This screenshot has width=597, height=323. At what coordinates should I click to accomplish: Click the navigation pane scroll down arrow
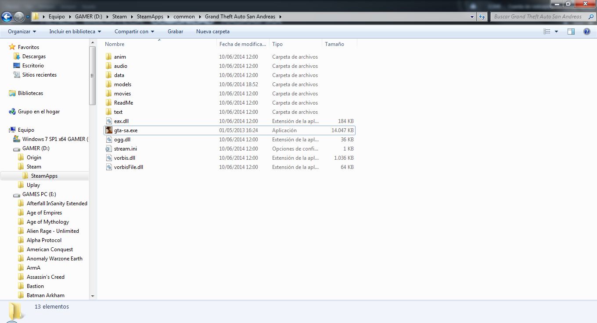92,296
